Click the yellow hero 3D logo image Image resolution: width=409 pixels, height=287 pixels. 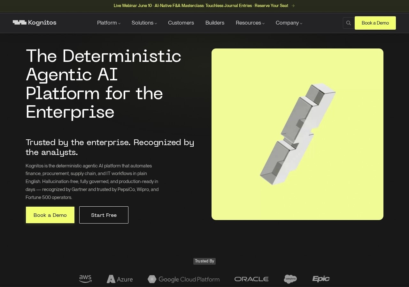click(x=297, y=134)
